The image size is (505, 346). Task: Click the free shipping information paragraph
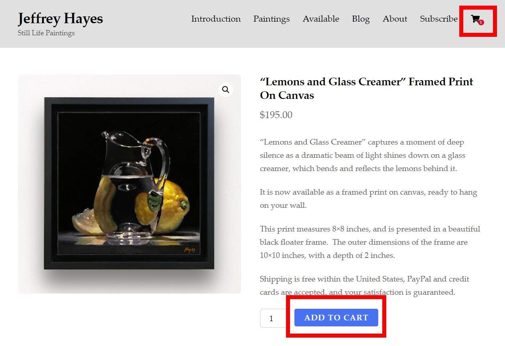[x=364, y=285]
